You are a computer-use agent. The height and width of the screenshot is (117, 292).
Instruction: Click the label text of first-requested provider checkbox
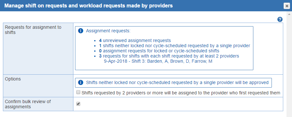[x=181, y=93]
